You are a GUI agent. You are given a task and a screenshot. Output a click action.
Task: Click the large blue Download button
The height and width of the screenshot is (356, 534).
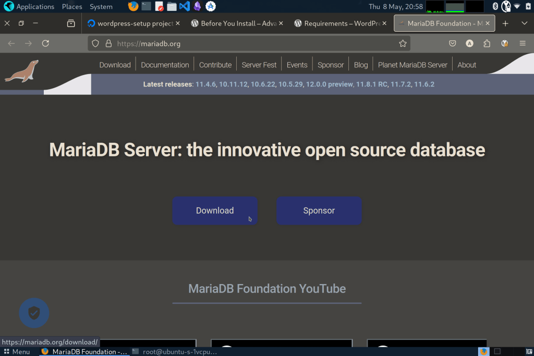point(214,211)
